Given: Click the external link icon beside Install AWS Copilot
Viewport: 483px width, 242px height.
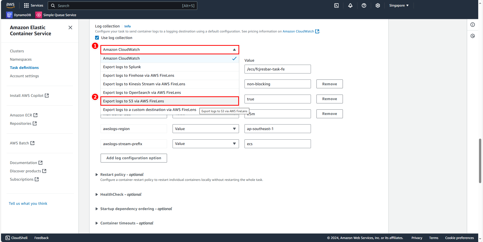Looking at the screenshot, I should (47, 96).
